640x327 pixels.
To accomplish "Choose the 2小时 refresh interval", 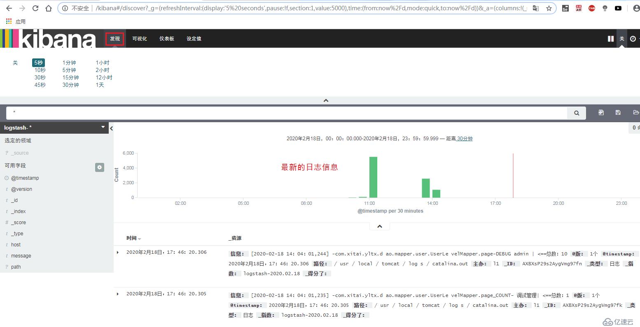I will tap(103, 70).
